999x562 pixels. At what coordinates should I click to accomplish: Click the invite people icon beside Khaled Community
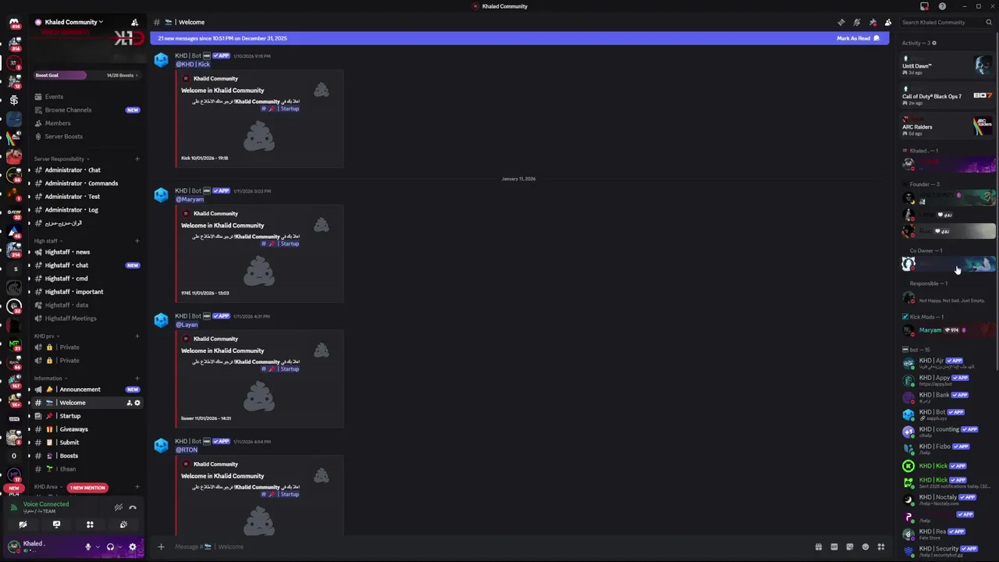[x=134, y=22]
